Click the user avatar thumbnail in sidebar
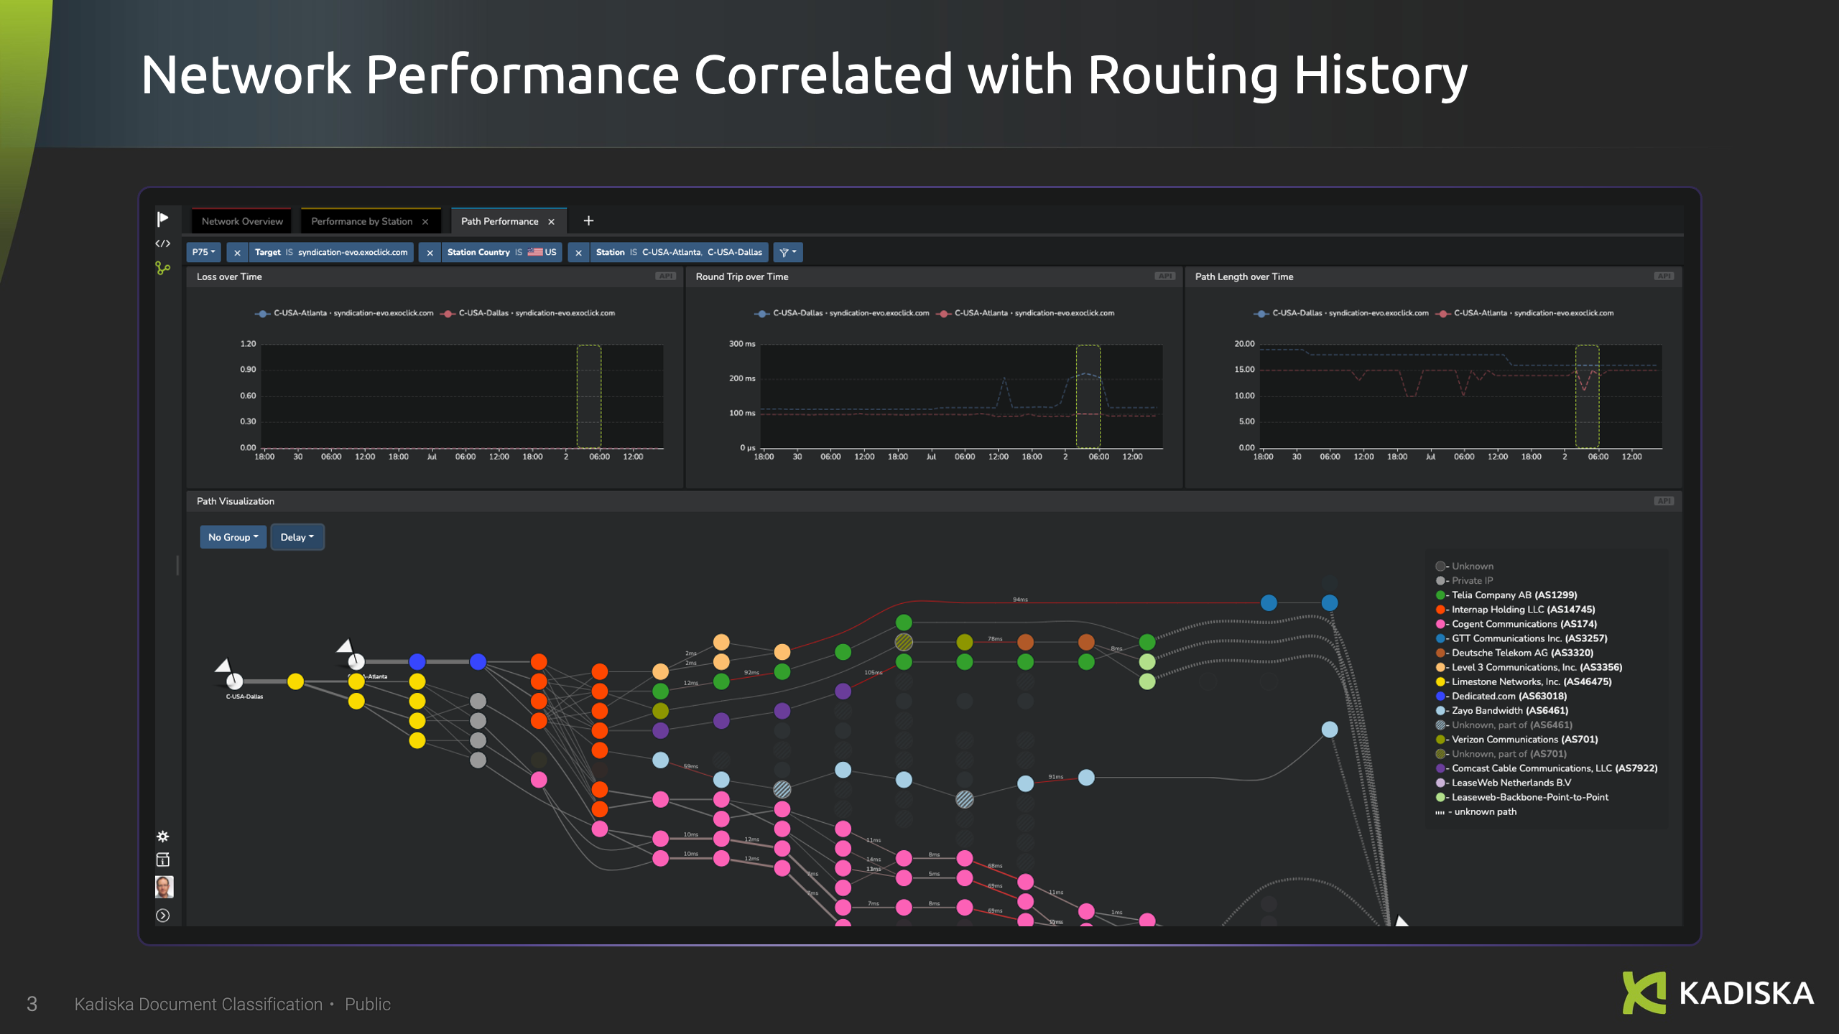The image size is (1839, 1034). point(164,888)
